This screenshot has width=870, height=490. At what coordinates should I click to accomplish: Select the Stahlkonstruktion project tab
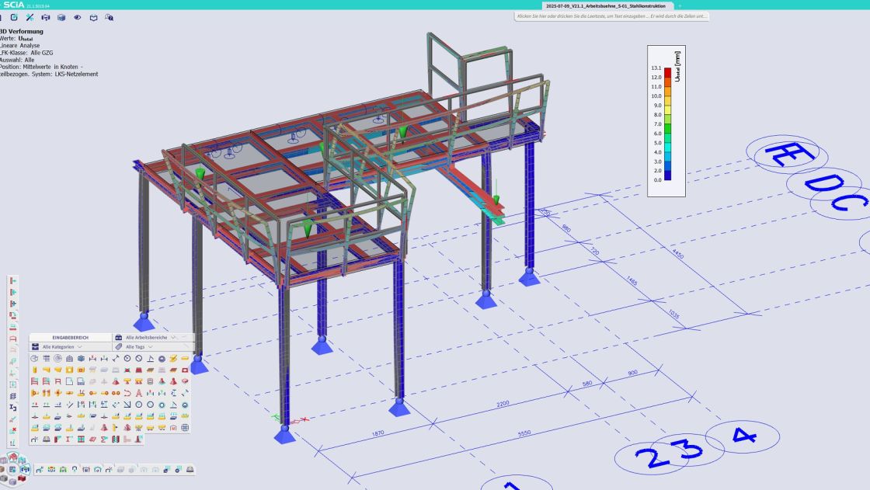[607, 5]
